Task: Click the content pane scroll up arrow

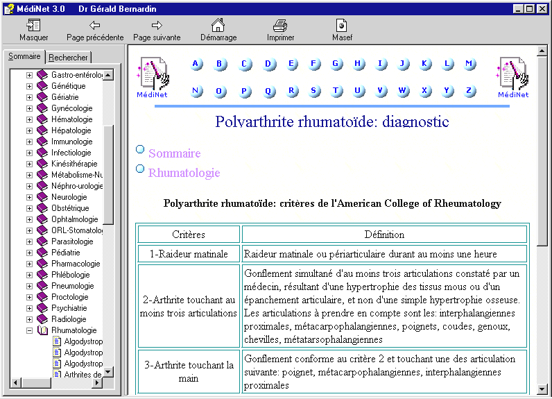Action: click(542, 51)
